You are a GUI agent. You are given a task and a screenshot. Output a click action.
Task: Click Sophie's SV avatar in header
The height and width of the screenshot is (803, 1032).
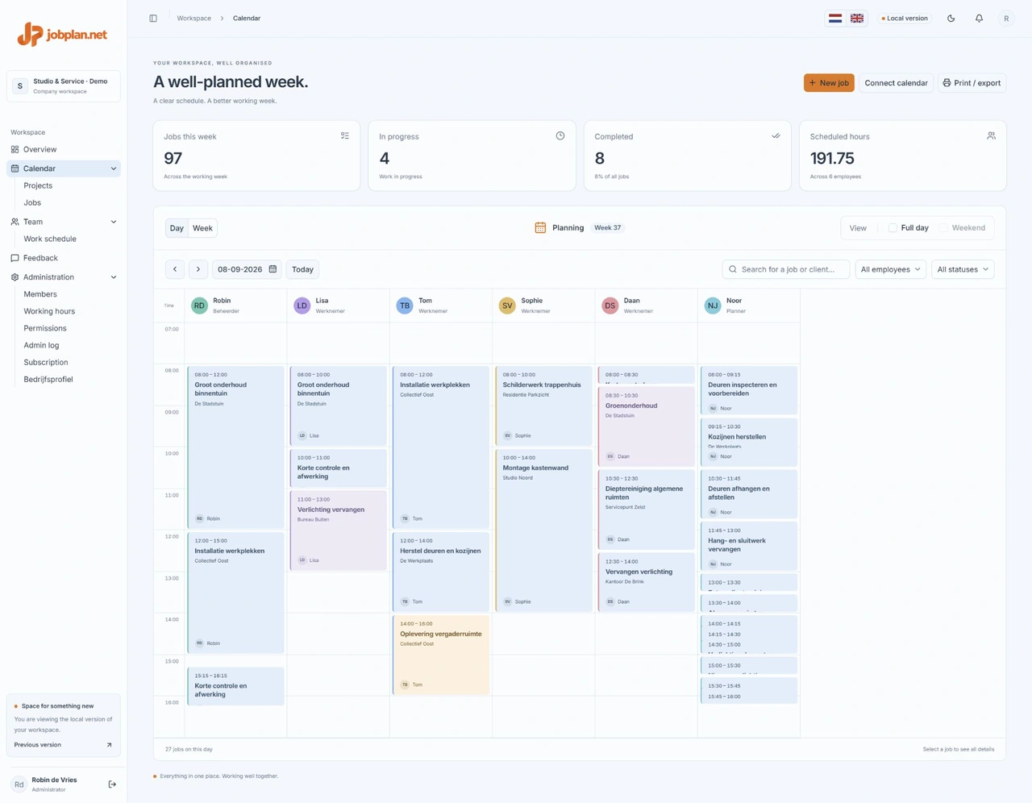point(507,306)
